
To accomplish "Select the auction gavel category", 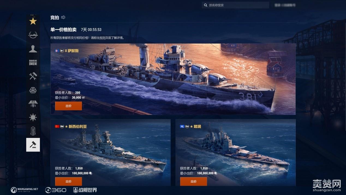I will 33,145.
